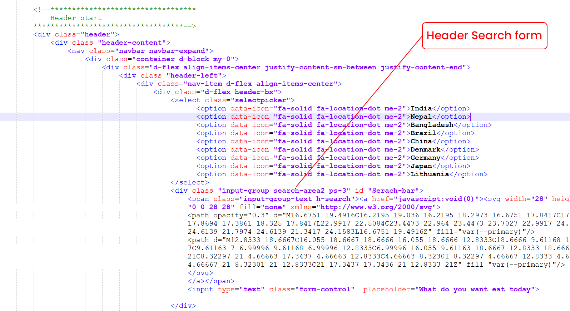
Task: Place cursor on the Nepal option text
Action: (x=421, y=117)
